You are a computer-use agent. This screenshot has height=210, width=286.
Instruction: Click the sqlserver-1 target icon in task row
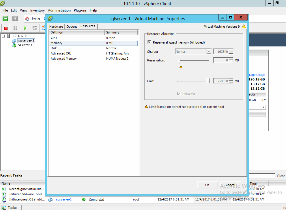tap(51, 200)
